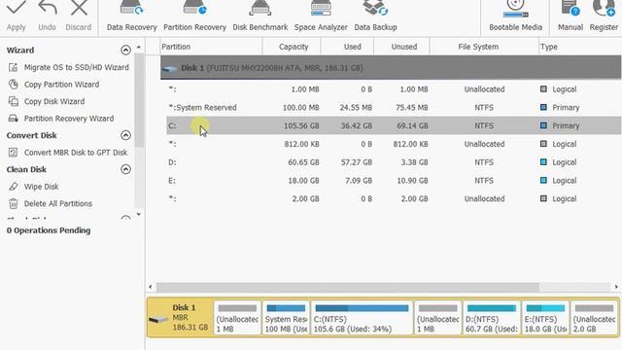622x350 pixels.
Task: Select the C: partition row
Action: [394, 125]
